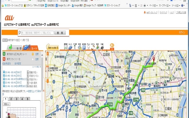Click the 検索 search button
This screenshot has height=118, width=189.
click(x=60, y=33)
